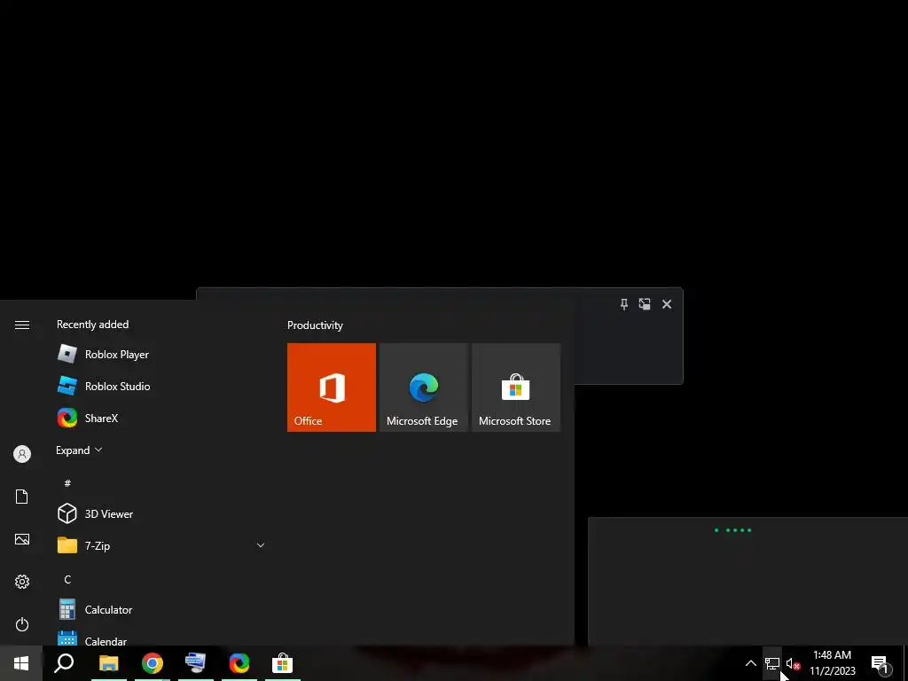Screen dimensions: 908x681
Task: Open Settings gear in Start sidebar
Action: pos(22,582)
